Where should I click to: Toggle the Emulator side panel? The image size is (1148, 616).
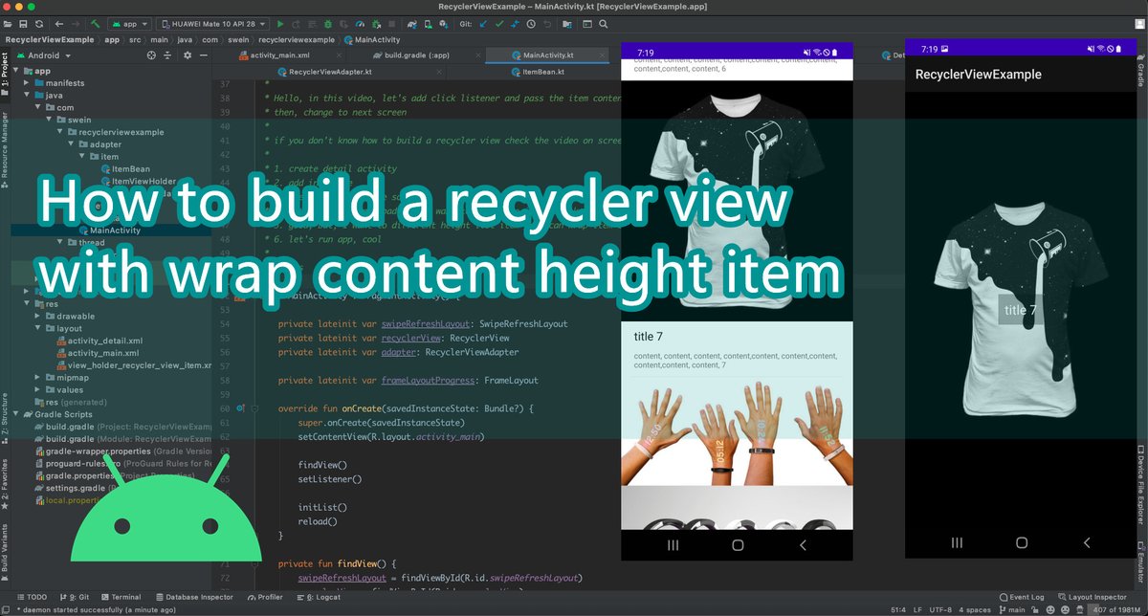(1142, 562)
